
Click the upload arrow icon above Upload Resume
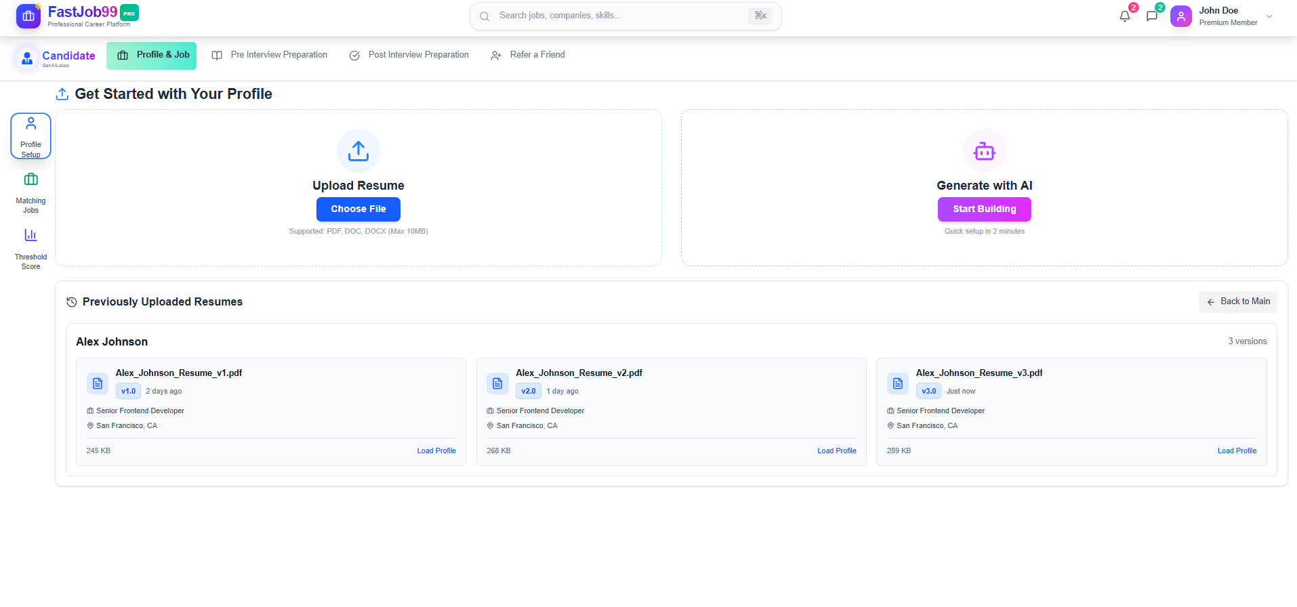pos(358,151)
